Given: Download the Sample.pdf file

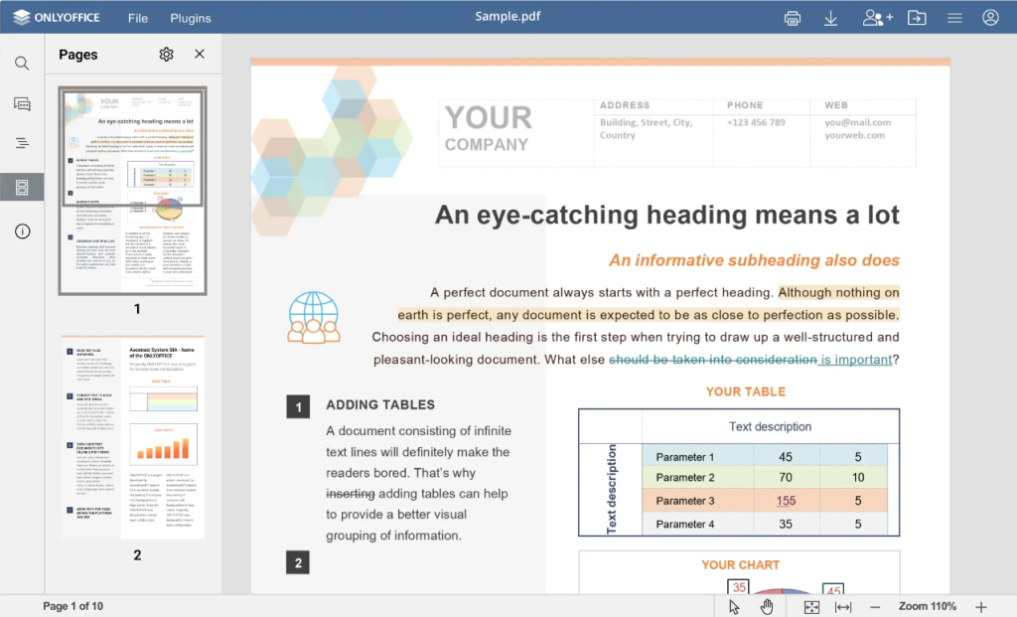Looking at the screenshot, I should pos(831,18).
